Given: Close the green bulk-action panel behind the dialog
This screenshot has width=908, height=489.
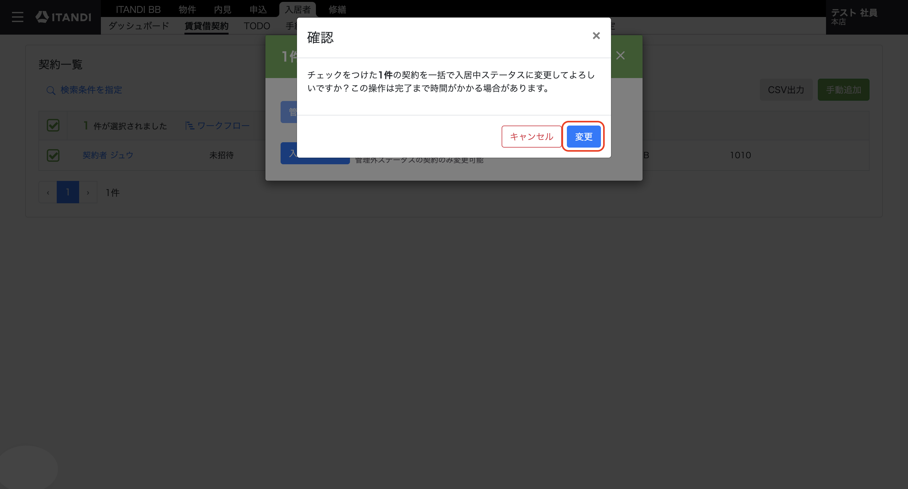Looking at the screenshot, I should click(x=620, y=56).
